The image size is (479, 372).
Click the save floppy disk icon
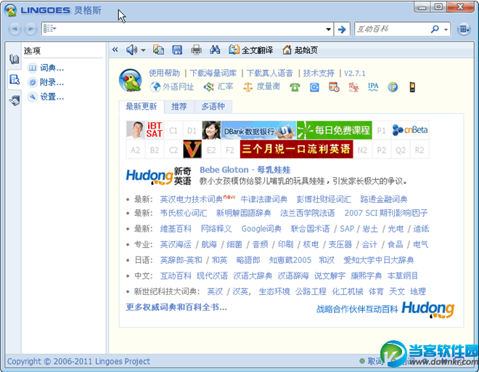coord(177,49)
